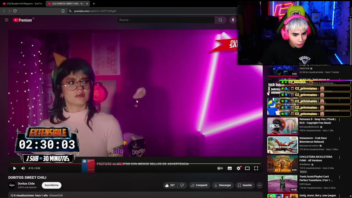The image size is (352, 198).
Task: Open more actions ellipsis under video
Action: 259,185
